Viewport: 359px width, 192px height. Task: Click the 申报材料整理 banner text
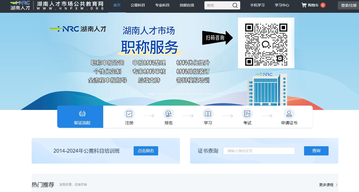click(x=149, y=63)
